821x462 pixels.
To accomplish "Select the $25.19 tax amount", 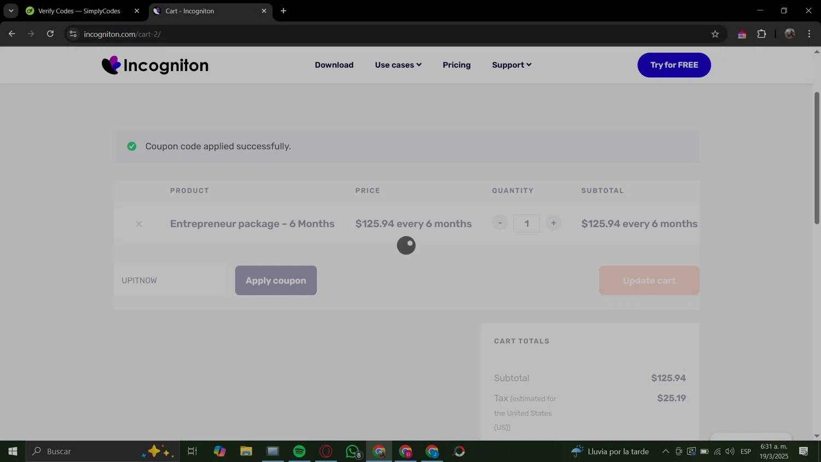I will click(672, 399).
